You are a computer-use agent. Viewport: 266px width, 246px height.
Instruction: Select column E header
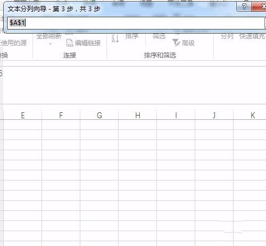23,115
